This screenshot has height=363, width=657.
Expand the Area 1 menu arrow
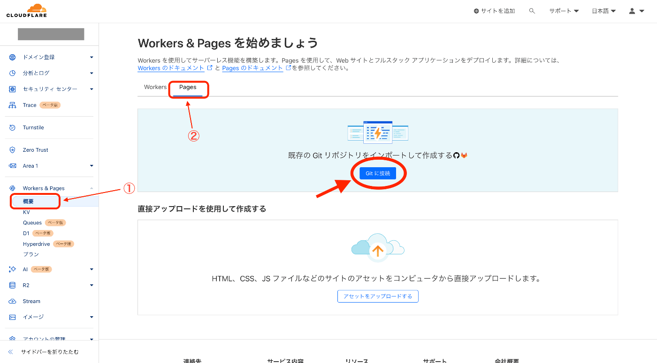92,166
